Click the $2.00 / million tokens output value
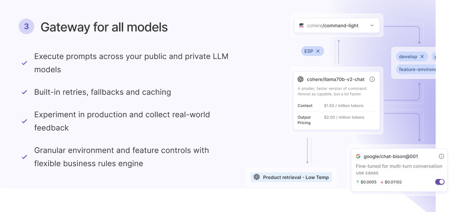452x212 pixels. tap(344, 117)
